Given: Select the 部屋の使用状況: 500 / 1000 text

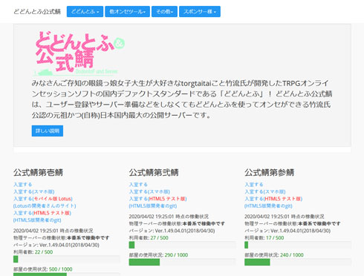Looking at the screenshot, I should pos(43,269).
